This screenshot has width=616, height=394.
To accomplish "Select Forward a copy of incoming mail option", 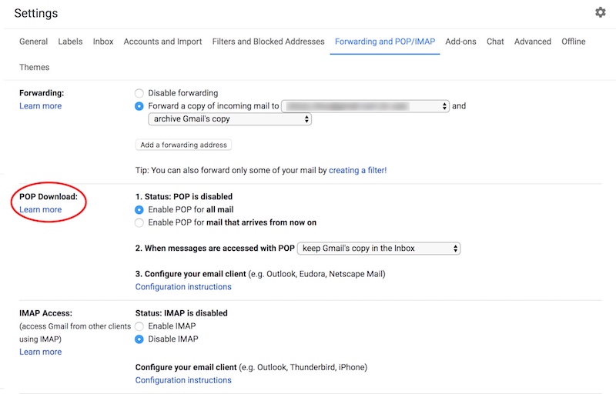I will [x=139, y=106].
